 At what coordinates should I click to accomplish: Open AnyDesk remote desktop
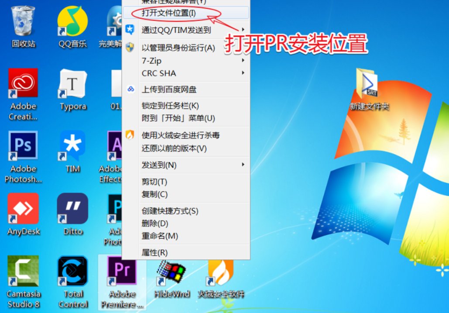pos(23,208)
